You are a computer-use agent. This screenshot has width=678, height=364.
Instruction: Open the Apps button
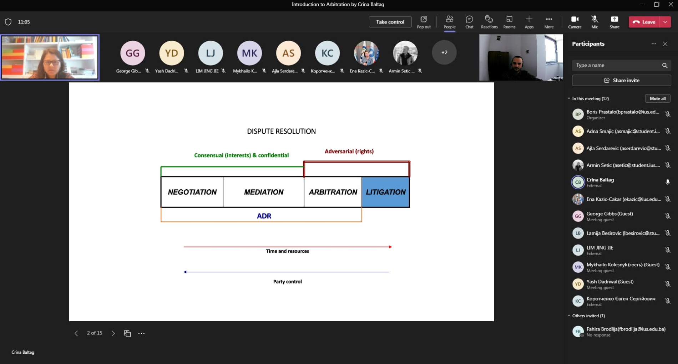pyautogui.click(x=529, y=22)
